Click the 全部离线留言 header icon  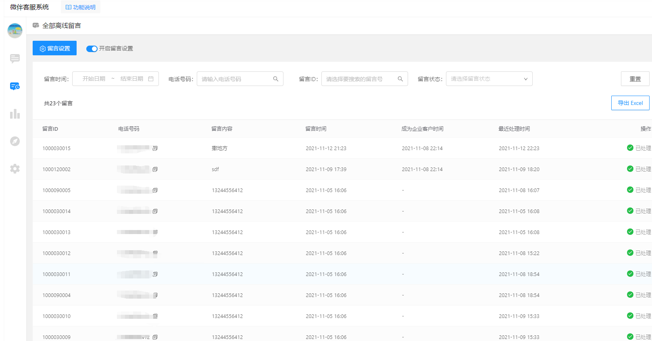coord(36,25)
